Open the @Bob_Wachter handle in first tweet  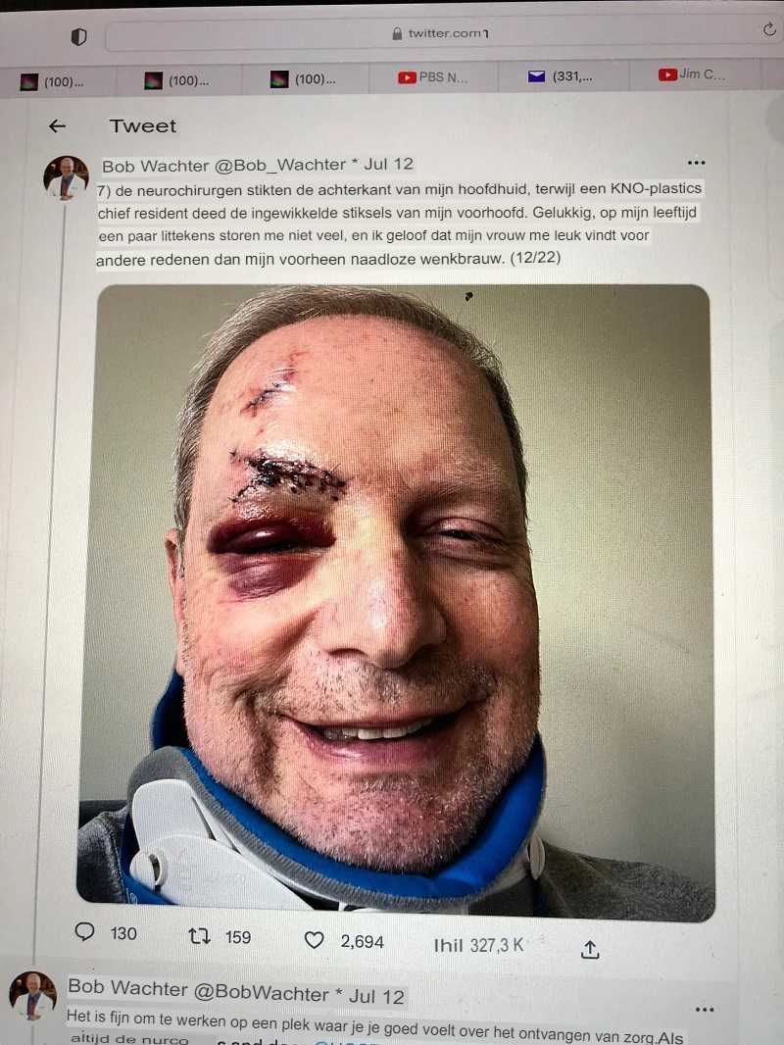pos(279,165)
